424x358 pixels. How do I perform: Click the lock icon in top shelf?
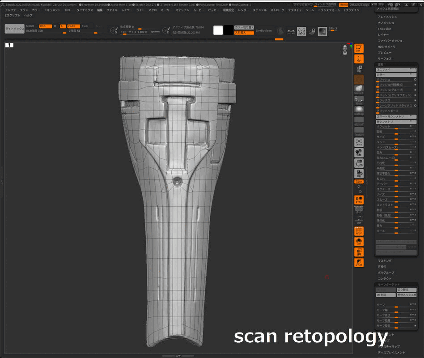(x=312, y=31)
